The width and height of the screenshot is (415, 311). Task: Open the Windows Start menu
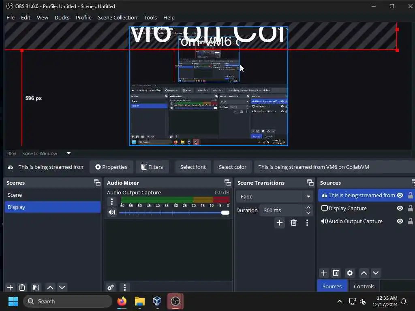coord(13,301)
